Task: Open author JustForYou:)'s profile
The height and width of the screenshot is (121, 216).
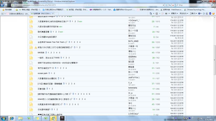Action: (x=134, y=77)
